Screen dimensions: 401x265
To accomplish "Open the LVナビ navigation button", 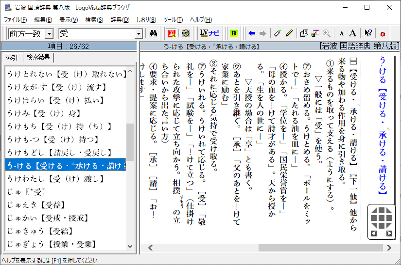I will tap(209, 33).
